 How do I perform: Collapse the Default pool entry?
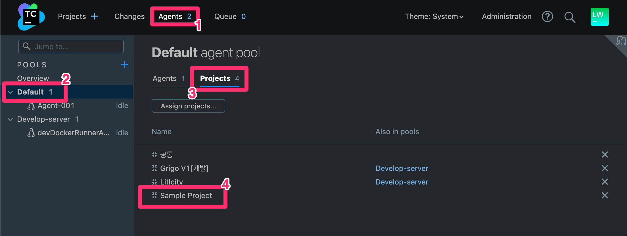[10, 92]
